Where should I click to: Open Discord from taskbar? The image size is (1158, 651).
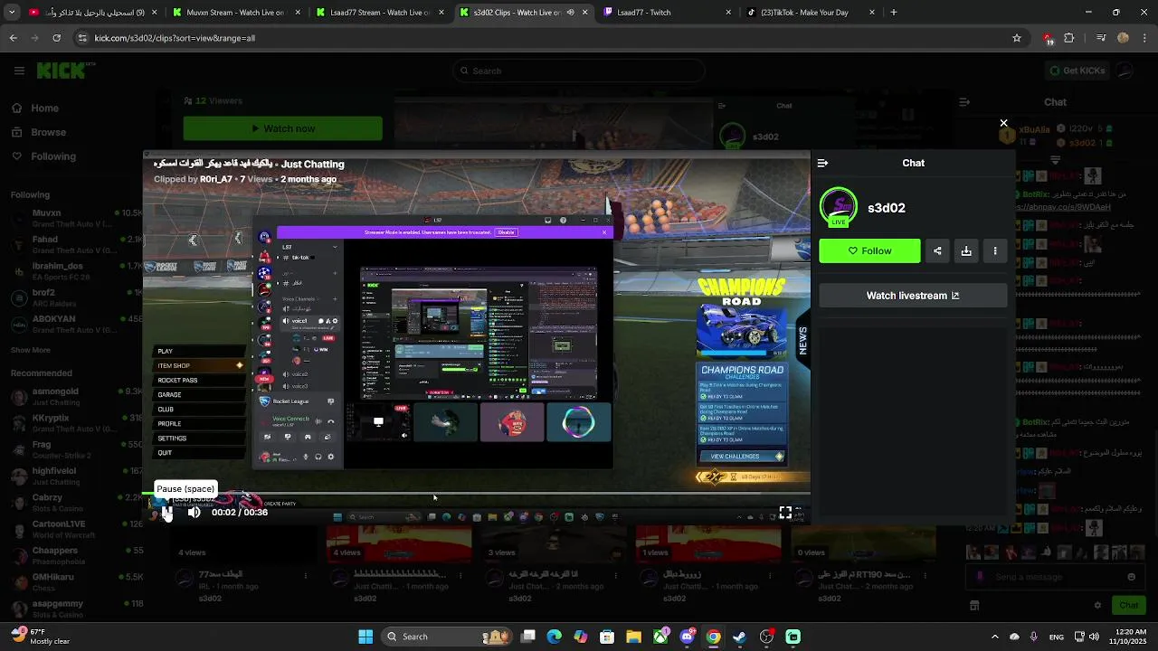[688, 637]
